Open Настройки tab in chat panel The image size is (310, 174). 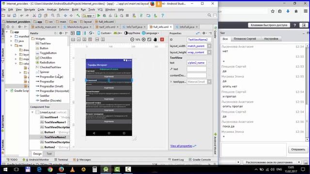[x=271, y=39]
